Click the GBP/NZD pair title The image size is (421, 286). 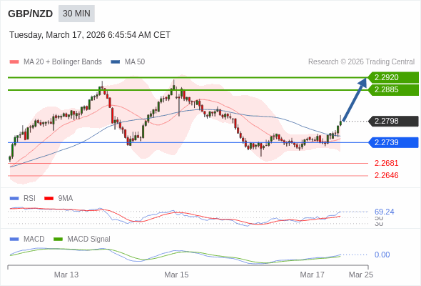click(x=31, y=14)
